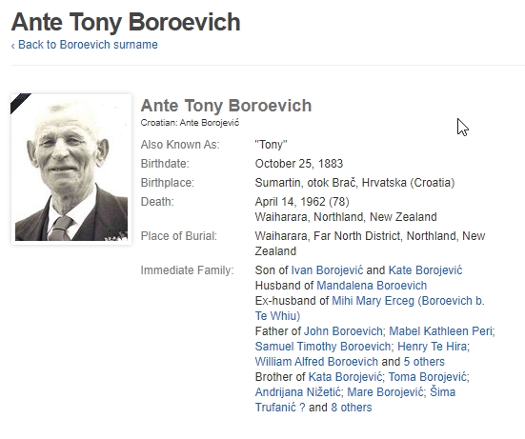Expand the 5 others children list
This screenshot has width=525, height=439.
coord(424,361)
